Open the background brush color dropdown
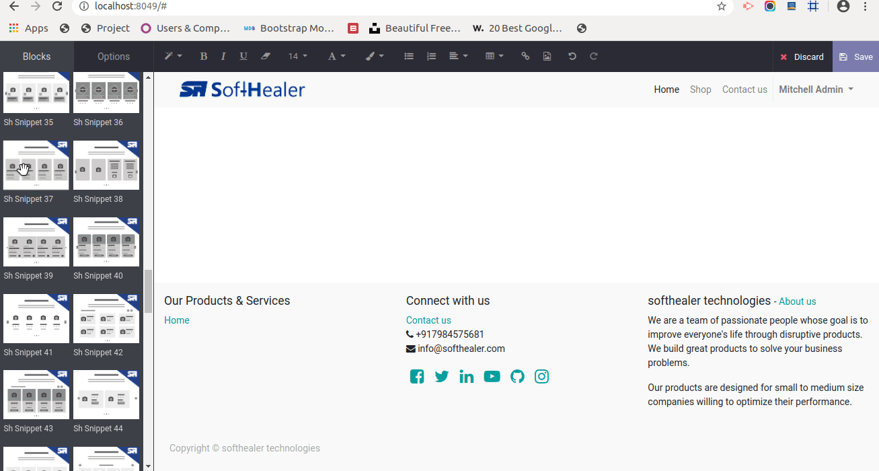This screenshot has width=879, height=471. click(375, 57)
